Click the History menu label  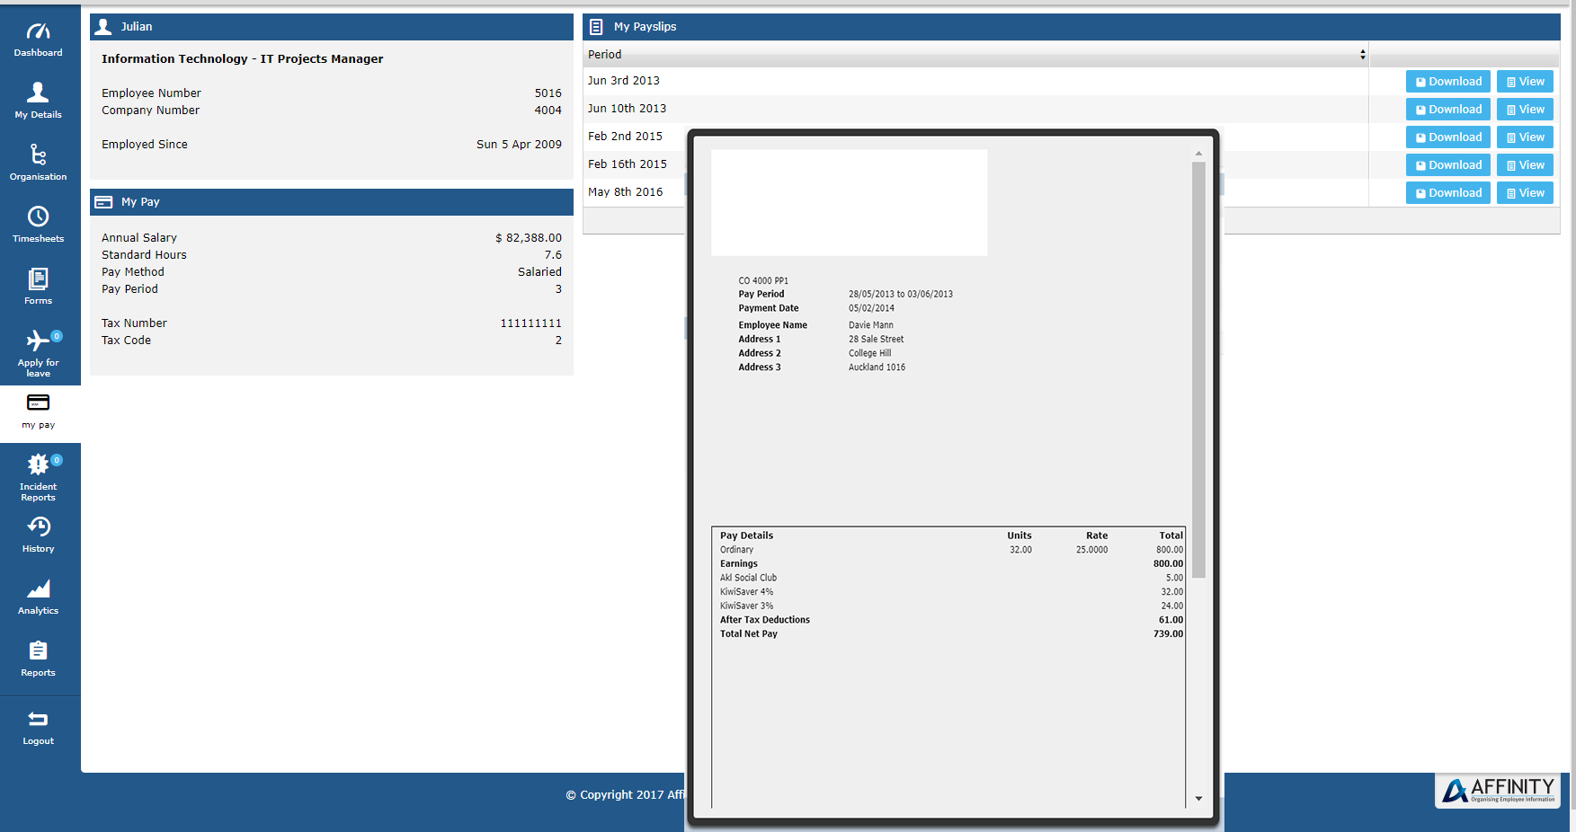(x=38, y=549)
